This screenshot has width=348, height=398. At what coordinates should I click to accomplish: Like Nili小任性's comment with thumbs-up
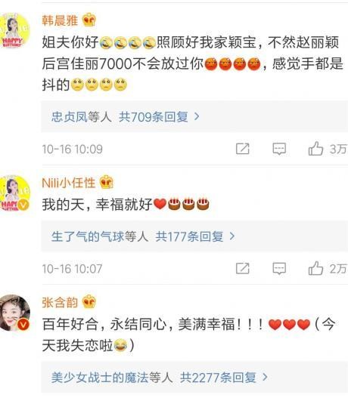(x=315, y=268)
